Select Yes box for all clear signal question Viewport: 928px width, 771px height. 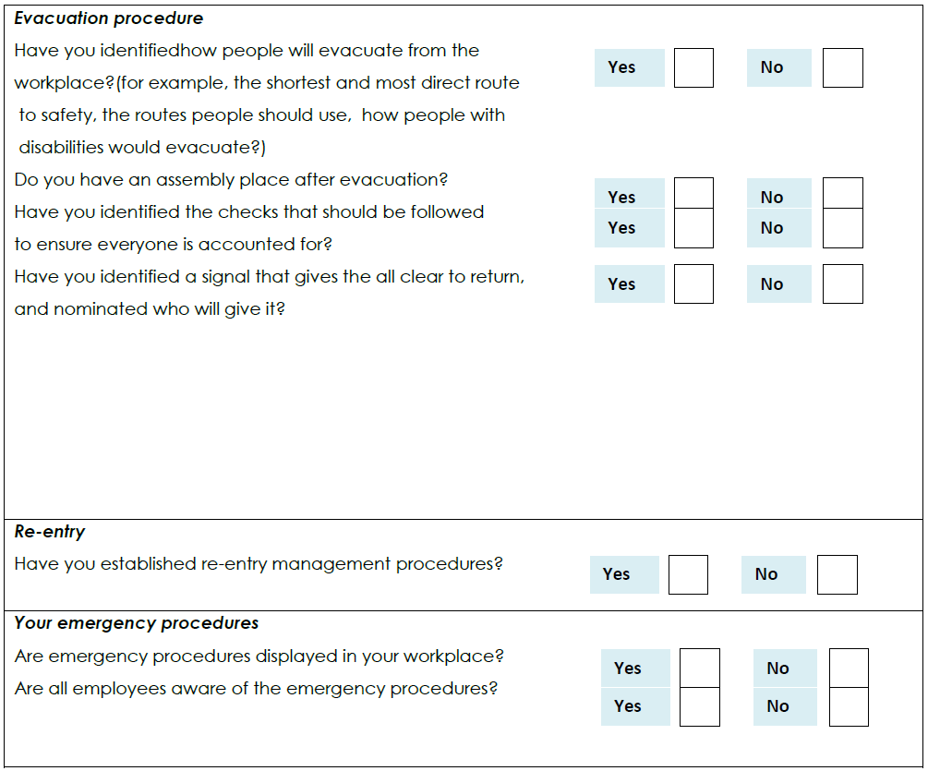click(x=693, y=284)
